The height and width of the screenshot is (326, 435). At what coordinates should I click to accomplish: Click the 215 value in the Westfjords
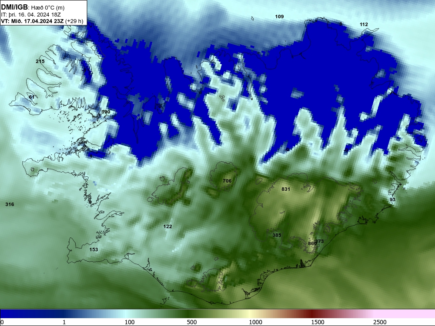[x=40, y=61]
